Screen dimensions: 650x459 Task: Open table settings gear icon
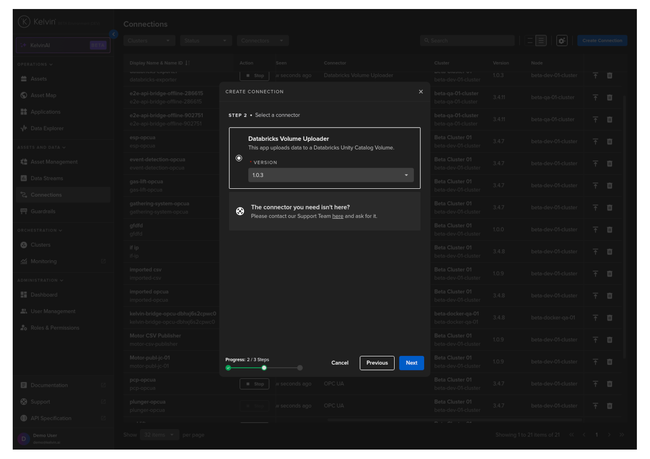pyautogui.click(x=562, y=41)
